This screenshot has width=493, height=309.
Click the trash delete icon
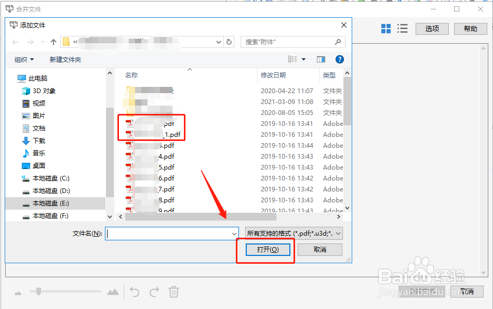(x=174, y=292)
